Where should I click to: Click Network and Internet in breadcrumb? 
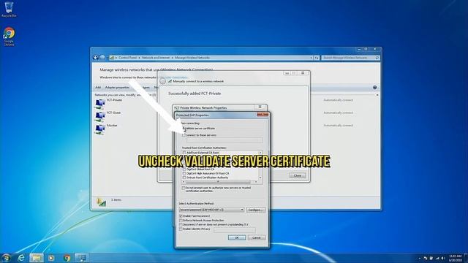pyautogui.click(x=156, y=58)
